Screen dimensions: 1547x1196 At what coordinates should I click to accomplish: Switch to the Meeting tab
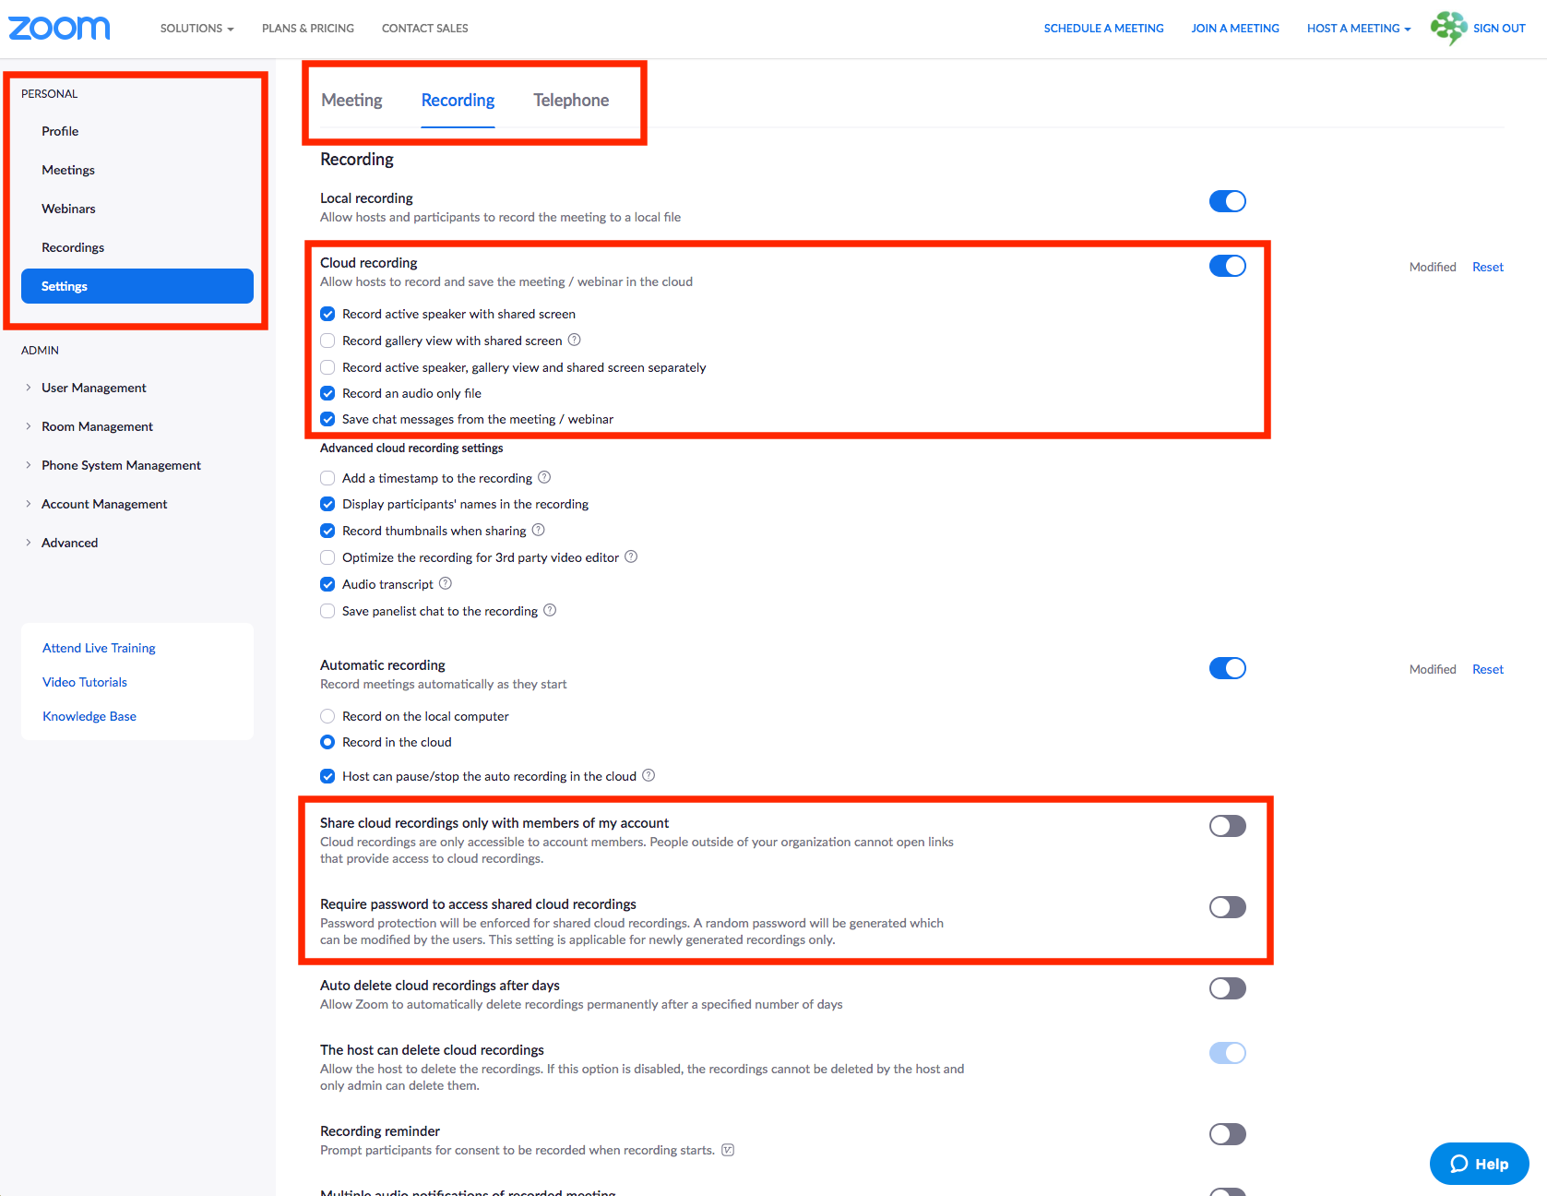point(351,100)
